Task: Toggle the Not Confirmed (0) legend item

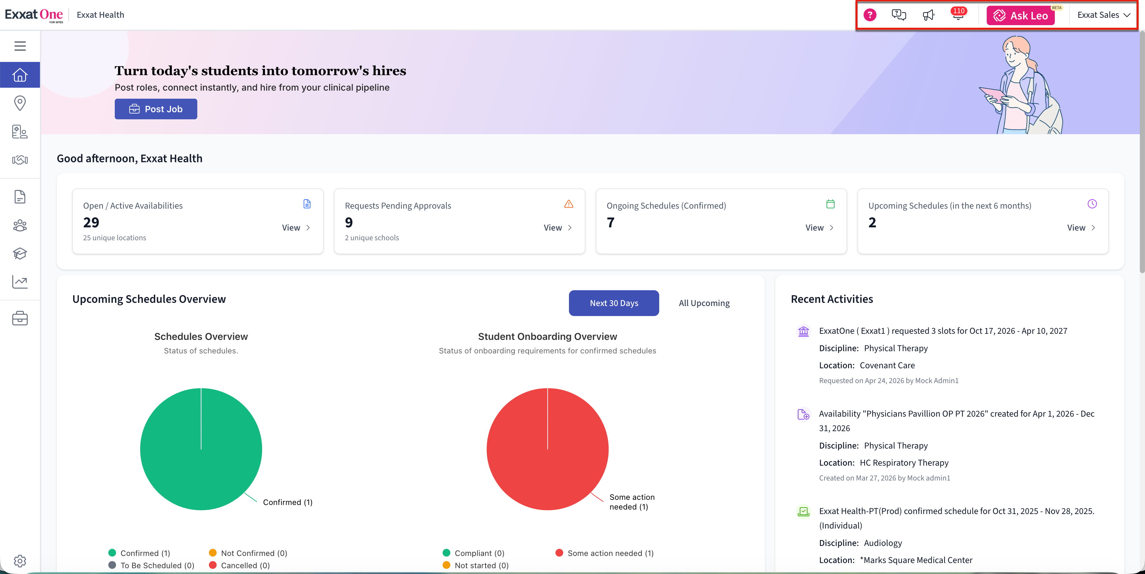Action: [x=248, y=553]
